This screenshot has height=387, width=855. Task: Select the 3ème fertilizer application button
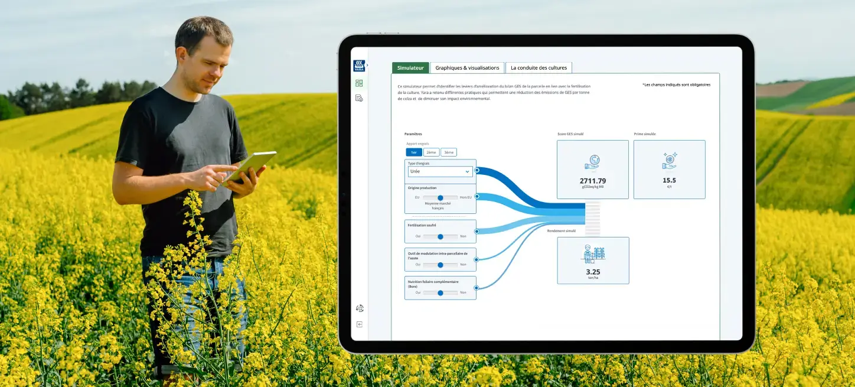pos(449,152)
